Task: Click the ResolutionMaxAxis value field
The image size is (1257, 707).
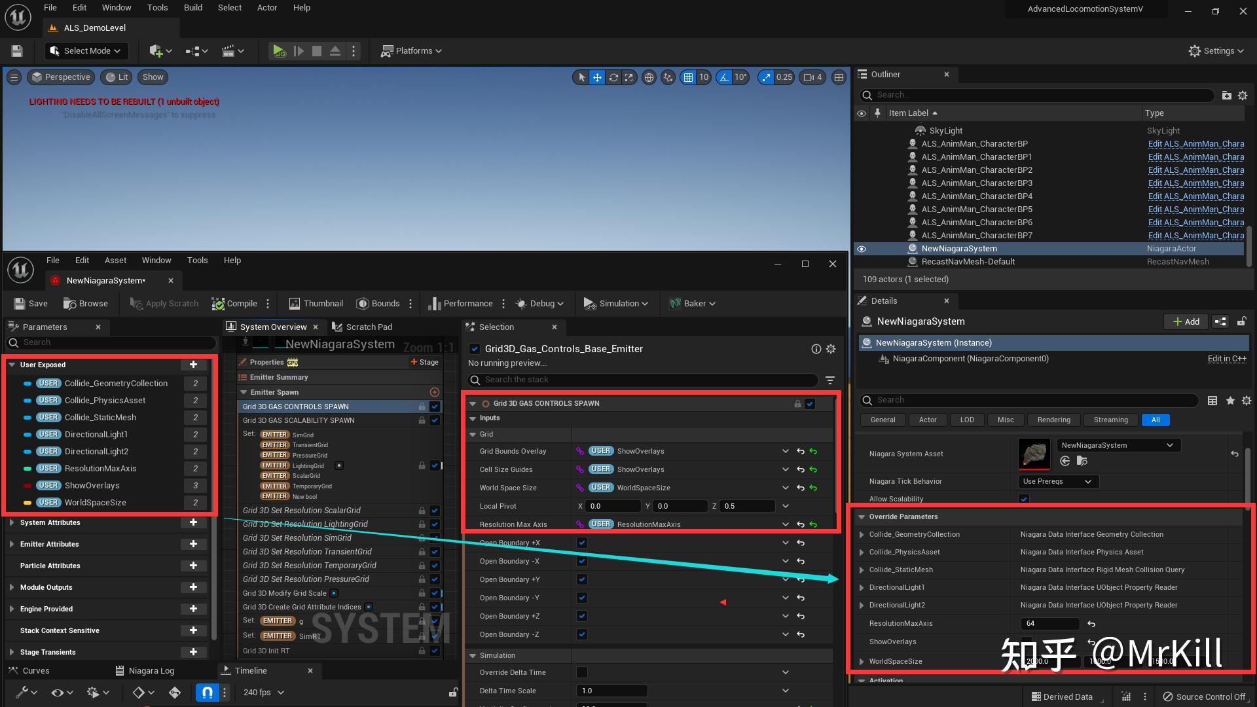Action: click(x=1049, y=624)
